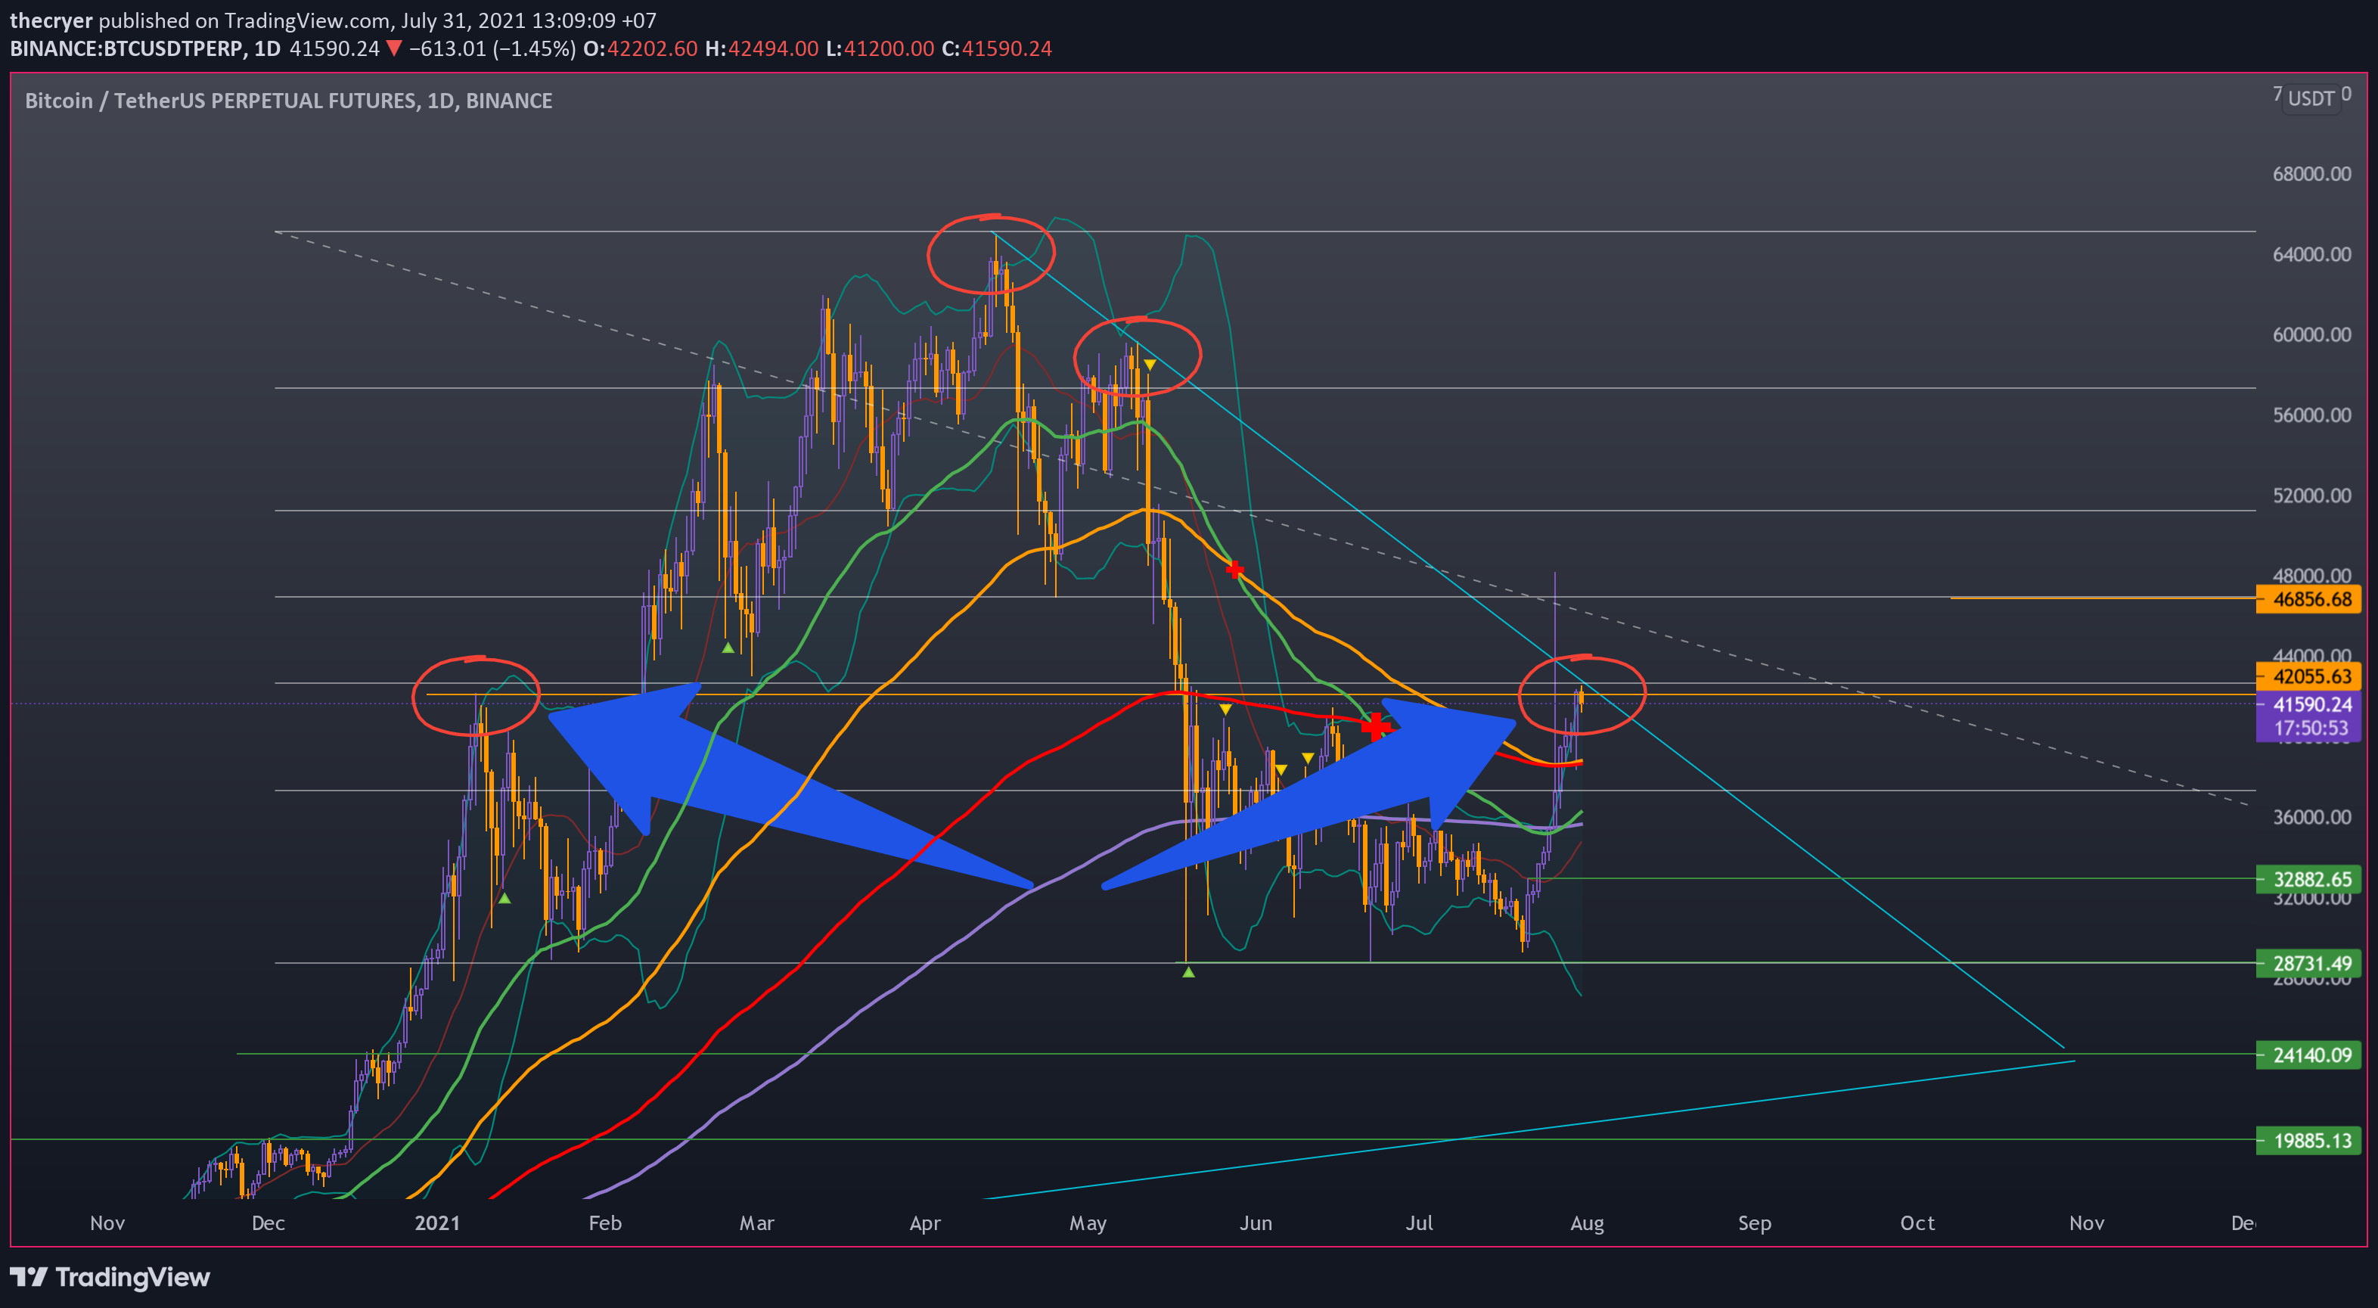This screenshot has height=1308, width=2378.
Task: Click the high price value 42494.00
Action: pyautogui.click(x=774, y=48)
